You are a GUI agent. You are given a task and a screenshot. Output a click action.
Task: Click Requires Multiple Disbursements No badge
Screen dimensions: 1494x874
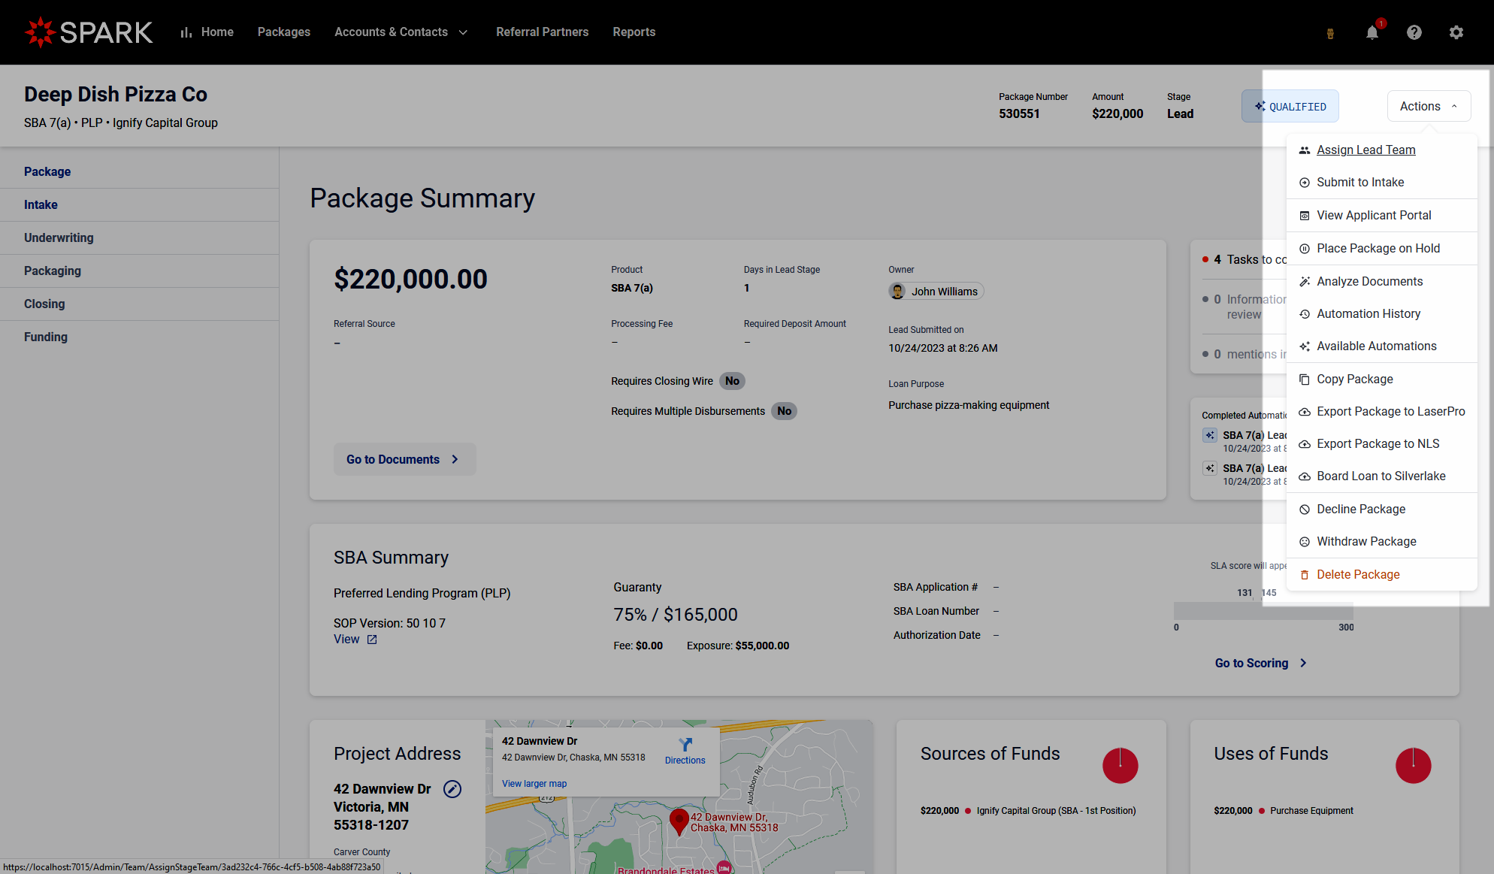click(784, 411)
